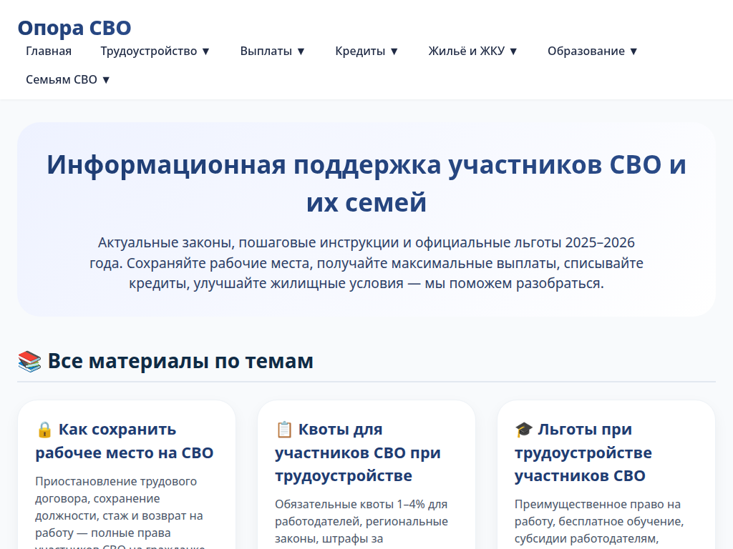The width and height of the screenshot is (733, 549).
Task: Expand the Жильё и ЖКУ dropdown menu
Action: tap(472, 51)
